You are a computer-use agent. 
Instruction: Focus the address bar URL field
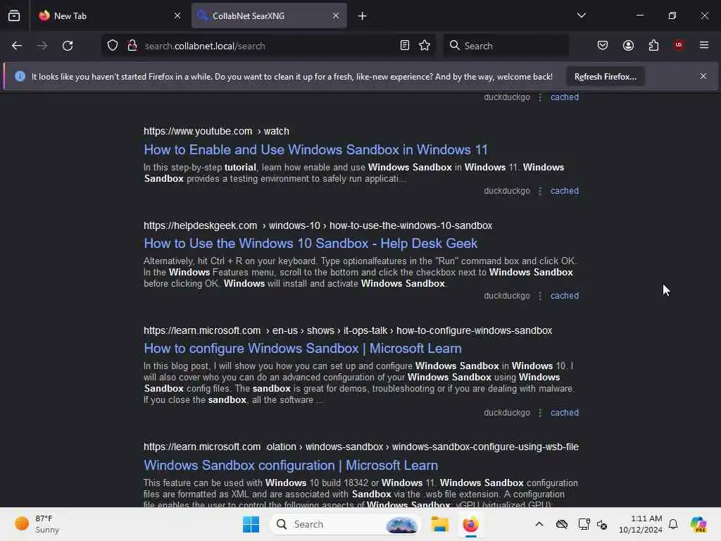pyautogui.click(x=269, y=46)
